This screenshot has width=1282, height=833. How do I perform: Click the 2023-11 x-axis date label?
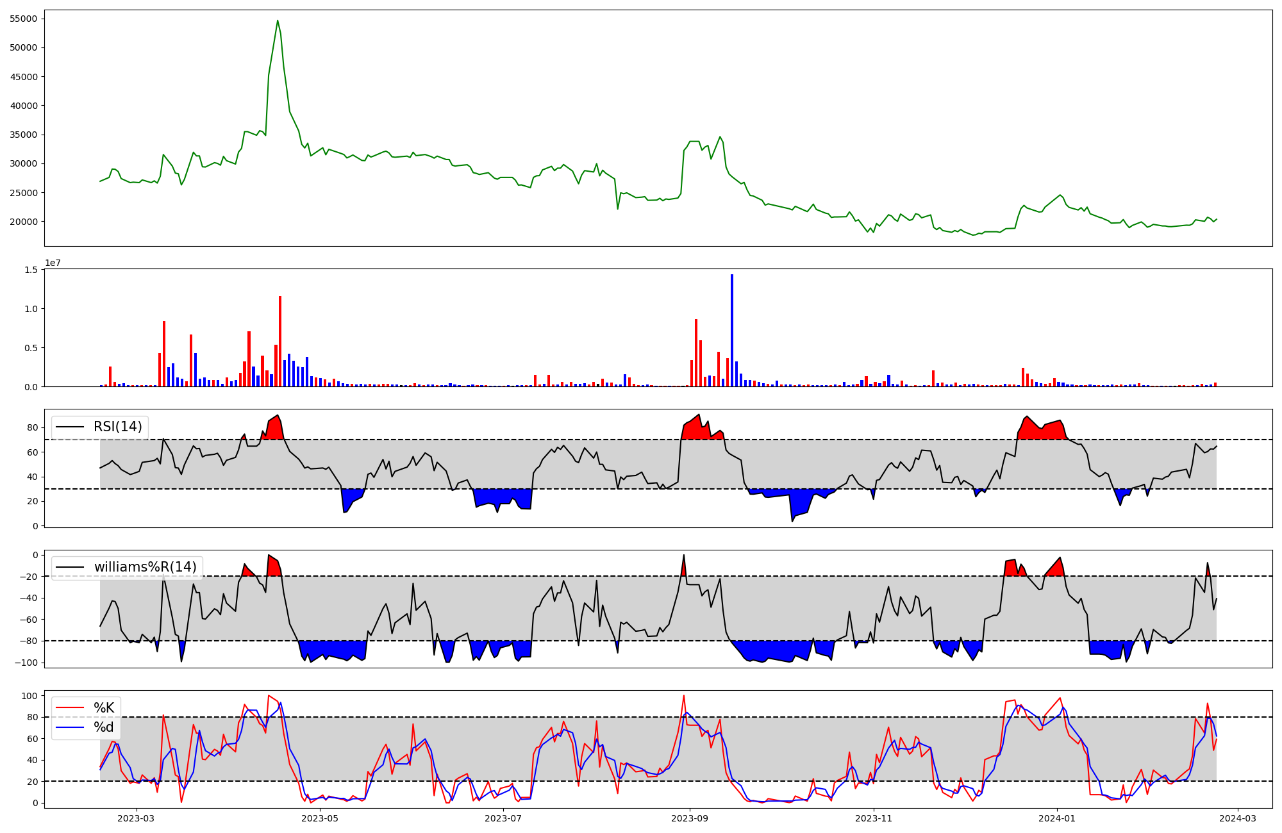(x=874, y=818)
